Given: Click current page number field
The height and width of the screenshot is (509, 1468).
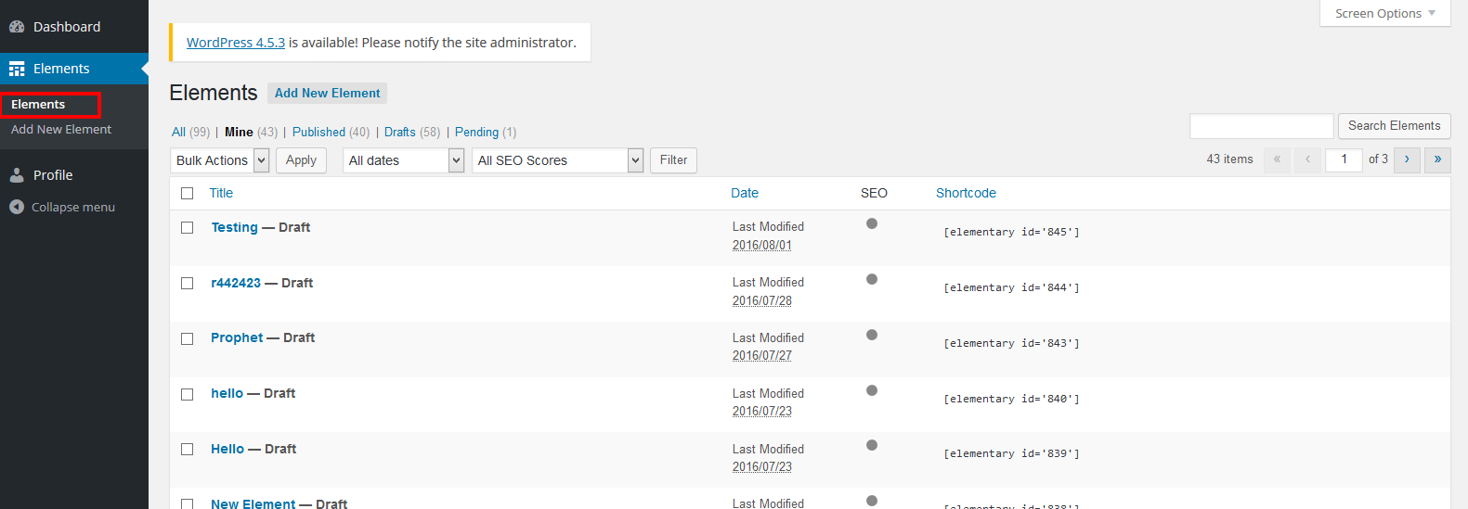Looking at the screenshot, I should (1344, 159).
